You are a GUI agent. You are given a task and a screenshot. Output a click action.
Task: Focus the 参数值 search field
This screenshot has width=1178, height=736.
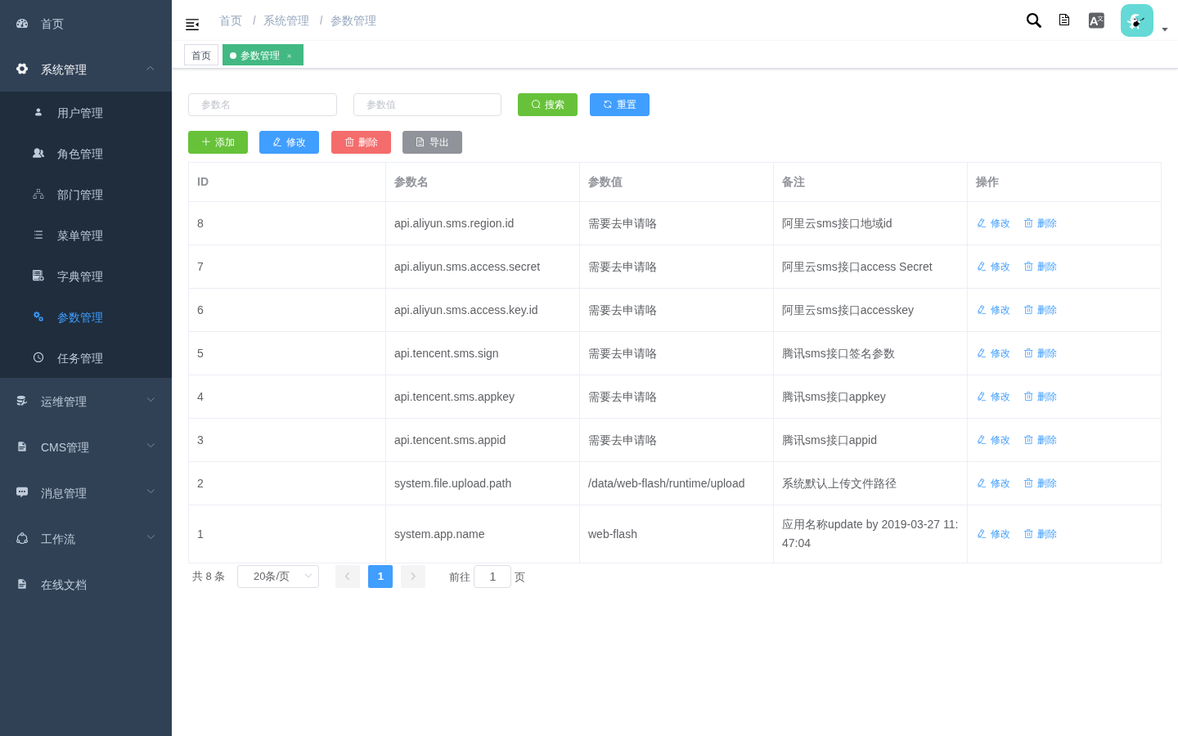427,105
